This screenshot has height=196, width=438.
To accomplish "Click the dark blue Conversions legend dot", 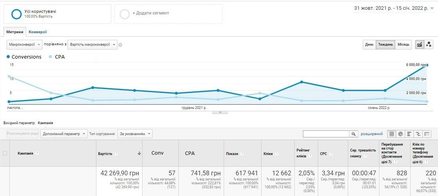I will [x=8, y=57].
